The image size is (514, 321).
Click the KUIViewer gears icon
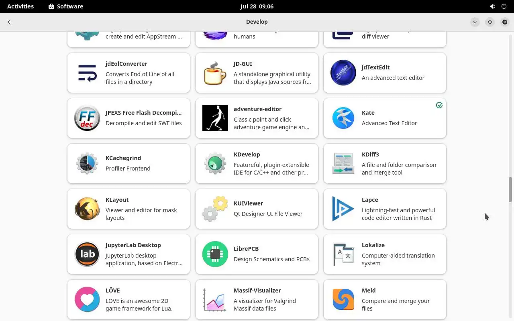point(215,209)
